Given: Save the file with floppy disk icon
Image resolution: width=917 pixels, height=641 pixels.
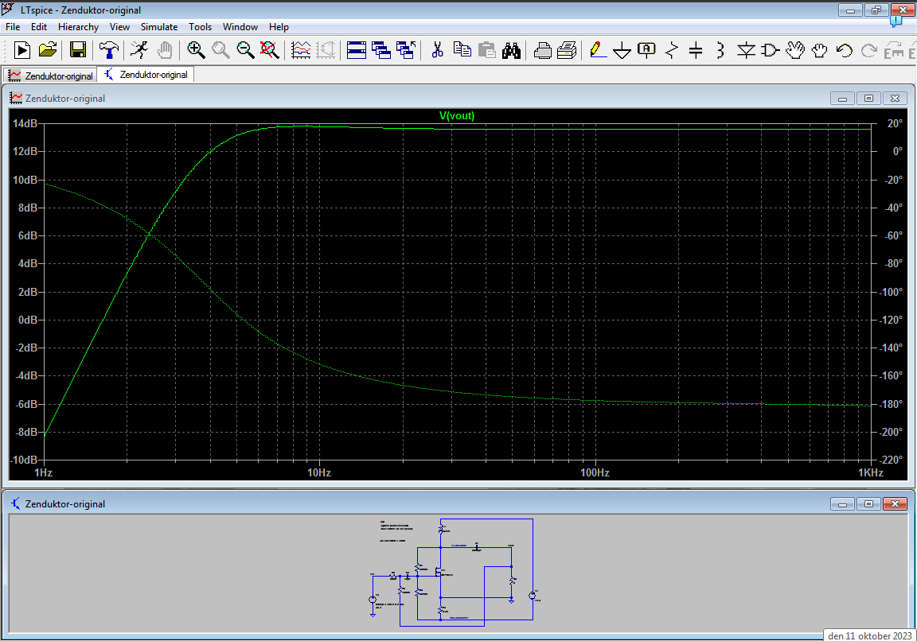Looking at the screenshot, I should (78, 50).
